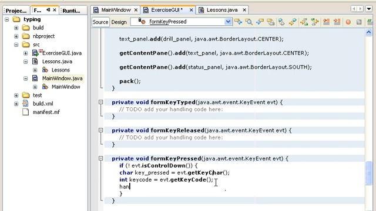Click the editor scrollbar up arrow
This screenshot has height=211, width=376.
[369, 32]
